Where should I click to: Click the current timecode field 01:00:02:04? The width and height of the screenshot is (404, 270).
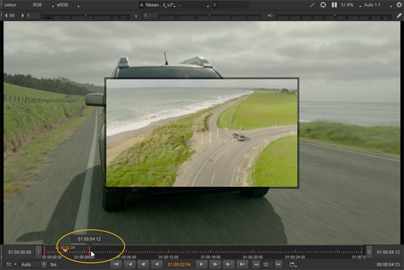point(179,265)
